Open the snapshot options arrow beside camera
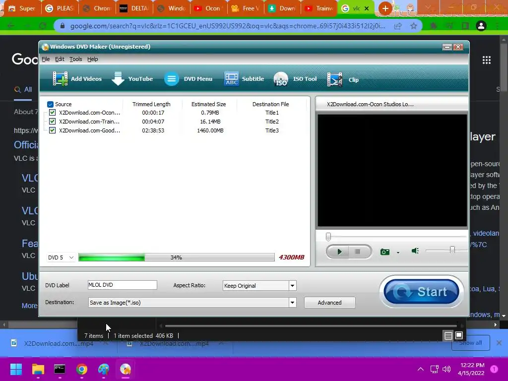 tap(398, 253)
